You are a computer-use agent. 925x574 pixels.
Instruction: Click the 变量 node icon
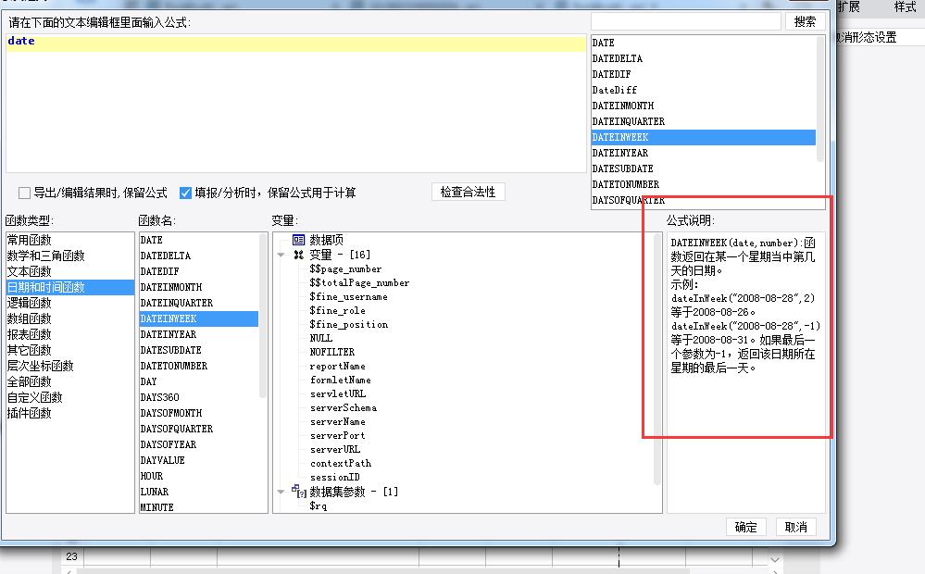(x=298, y=255)
